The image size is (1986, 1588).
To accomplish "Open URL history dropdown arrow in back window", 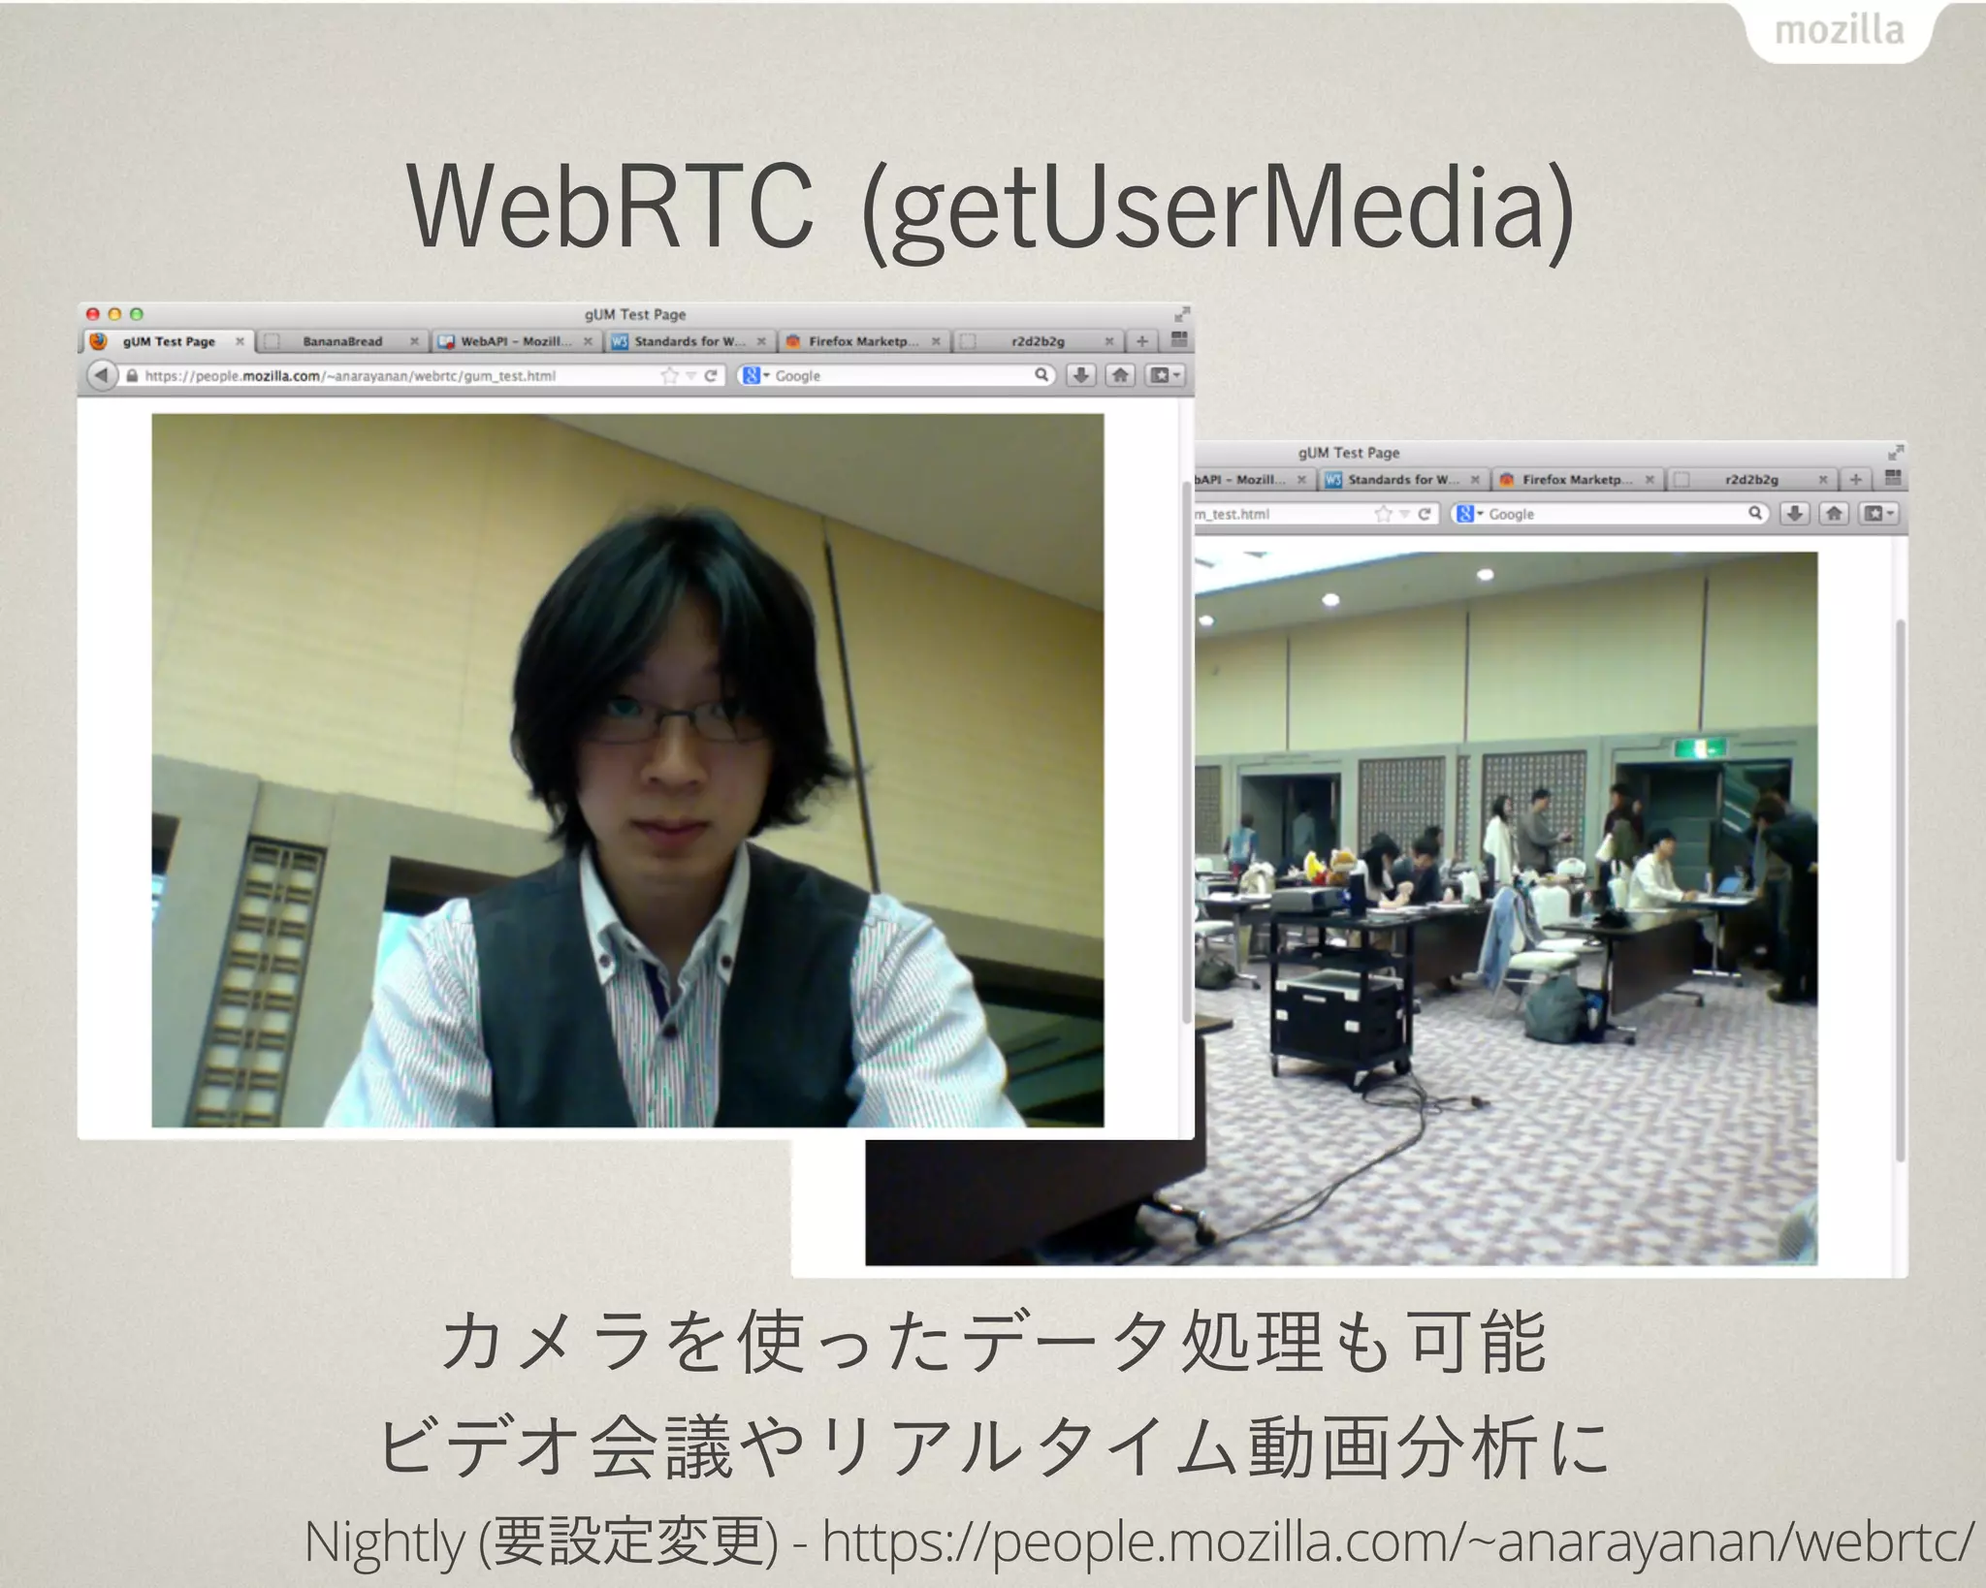I will pyautogui.click(x=1404, y=515).
